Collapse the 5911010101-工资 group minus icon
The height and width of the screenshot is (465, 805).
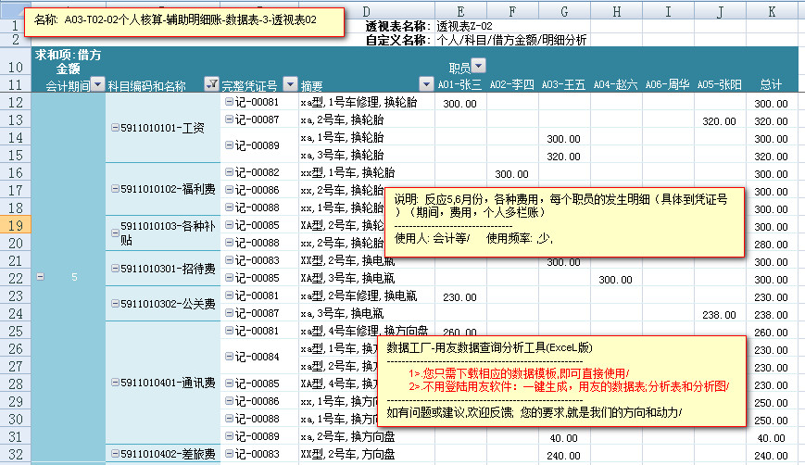115,128
